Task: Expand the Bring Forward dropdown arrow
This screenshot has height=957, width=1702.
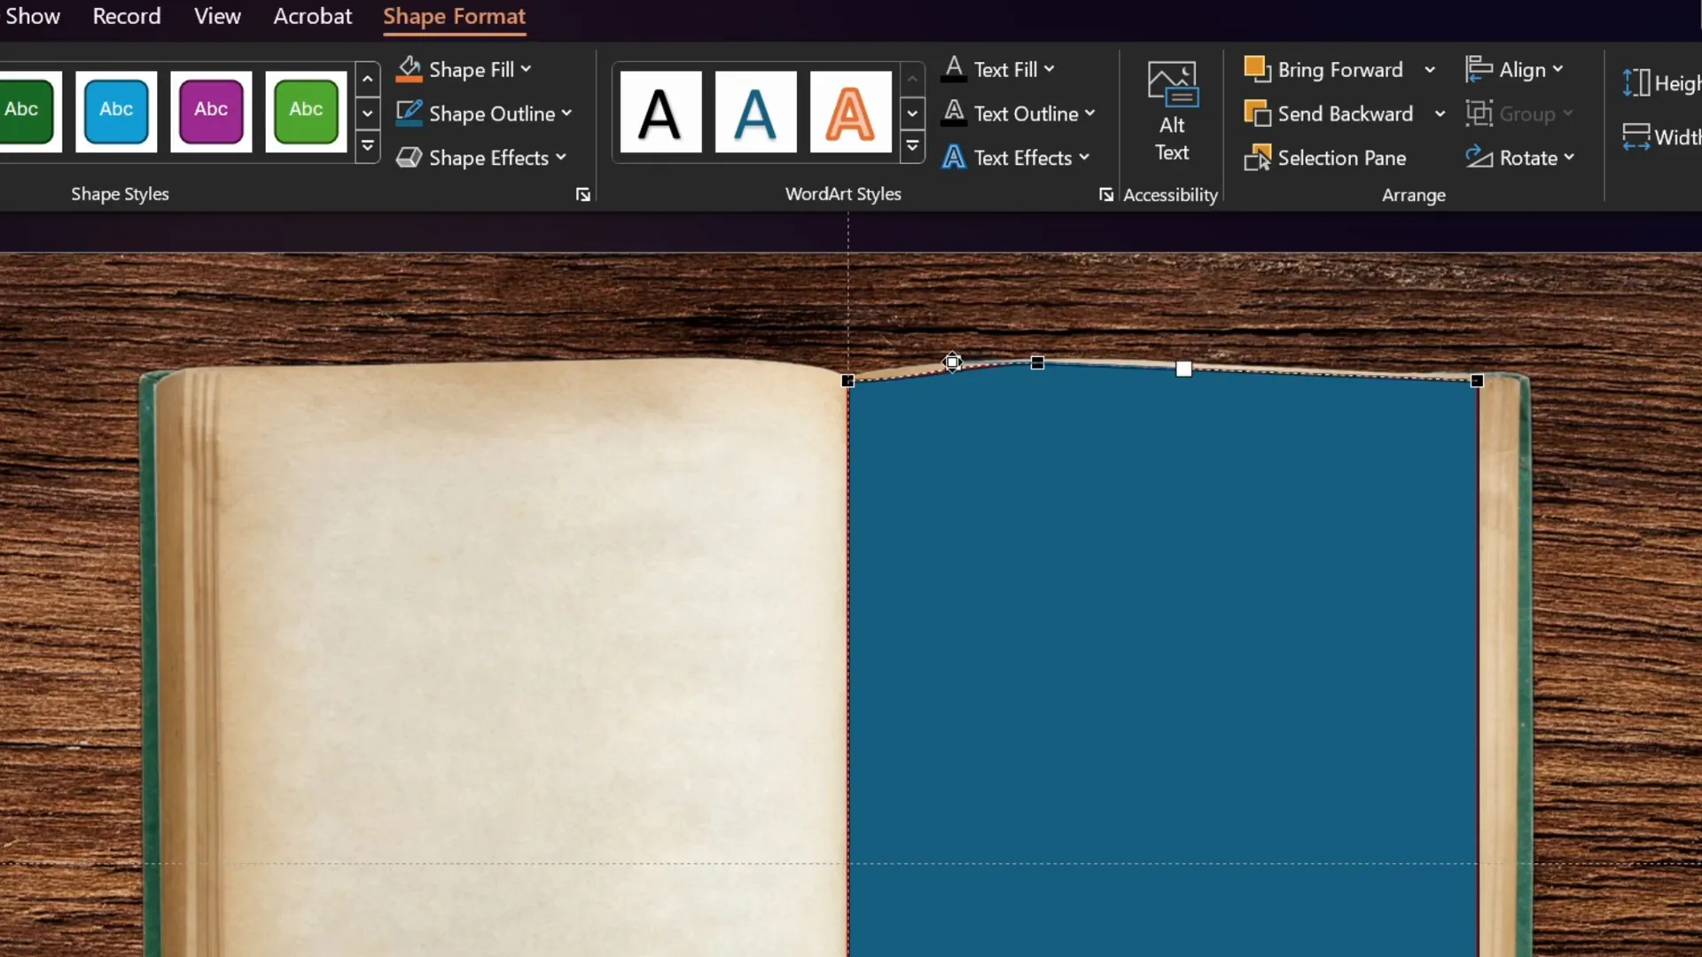Action: (1430, 69)
